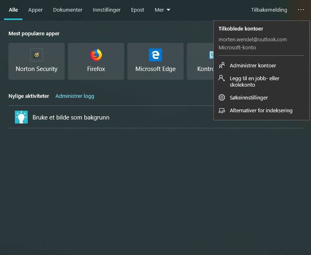
Task: Click the Microsoft-konto label
Action: [237, 48]
